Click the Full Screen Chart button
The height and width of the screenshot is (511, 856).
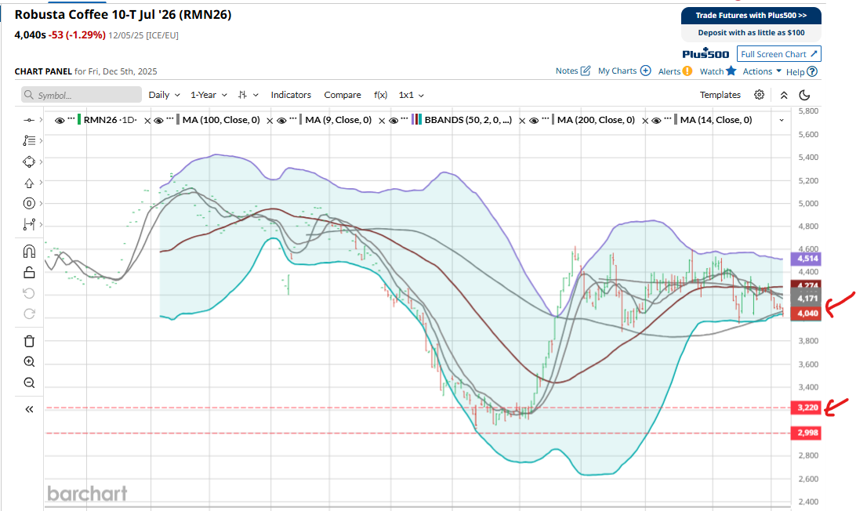(779, 54)
